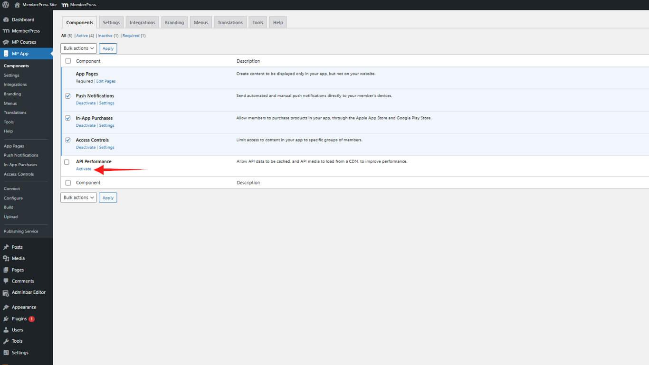This screenshot has height=365, width=649.
Task: Click Edit Pages under App Pages
Action: (105, 81)
